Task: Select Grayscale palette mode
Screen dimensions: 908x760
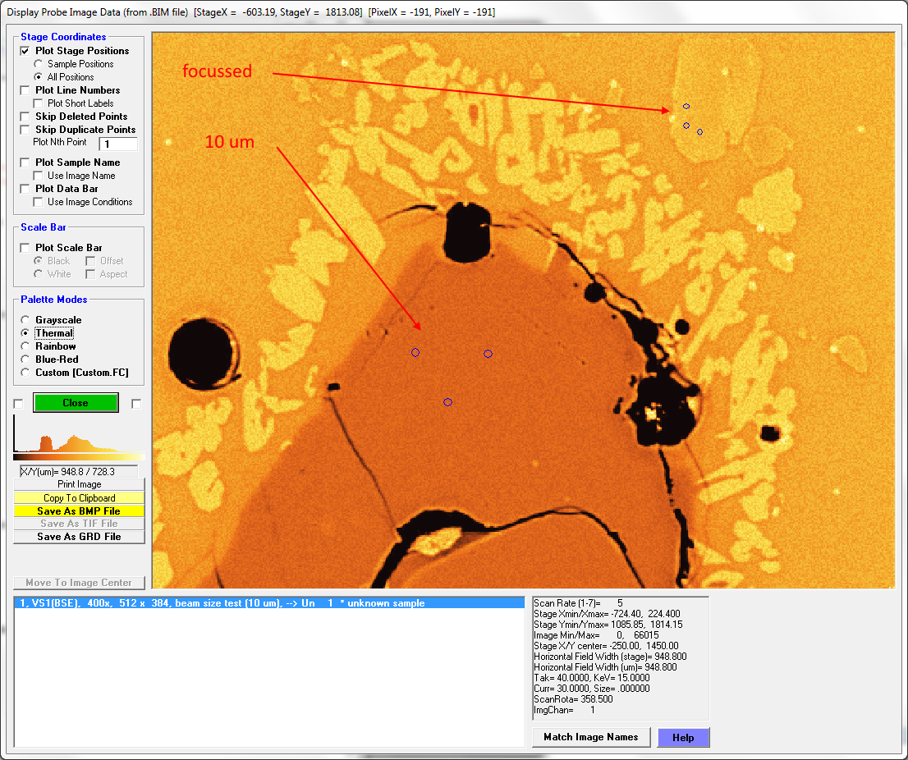Action: click(x=26, y=320)
